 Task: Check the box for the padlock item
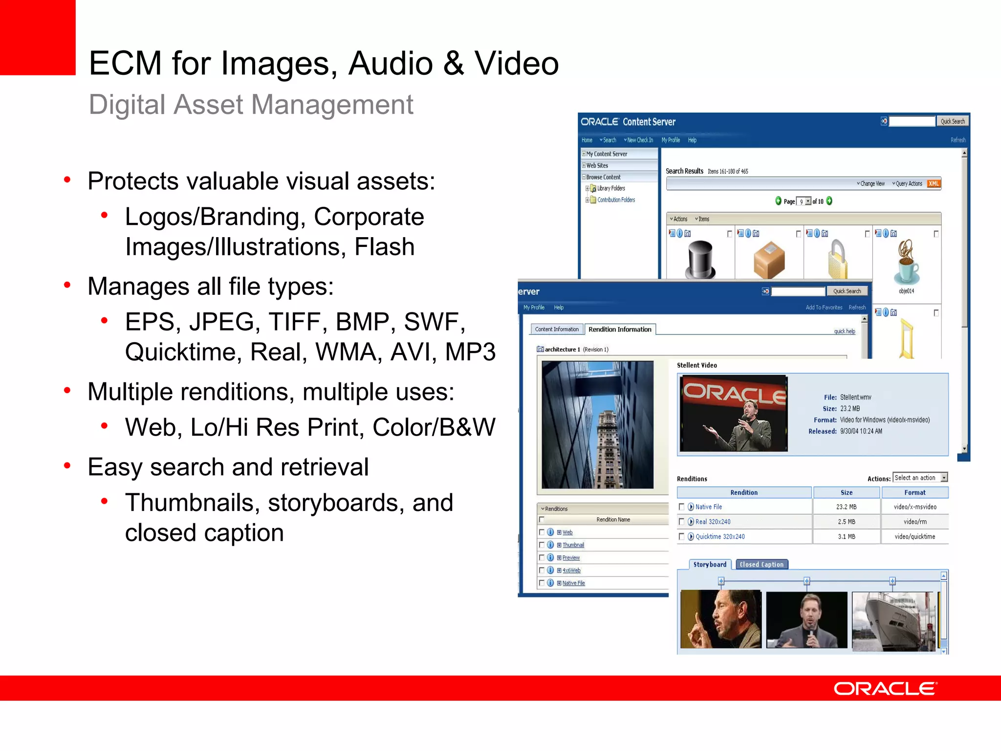pos(868,234)
